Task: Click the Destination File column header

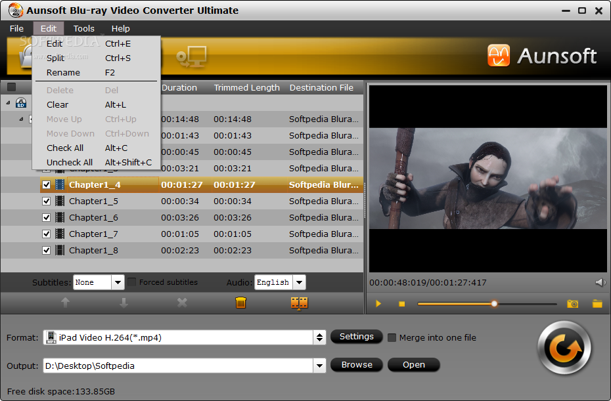Action: pyautogui.click(x=321, y=87)
